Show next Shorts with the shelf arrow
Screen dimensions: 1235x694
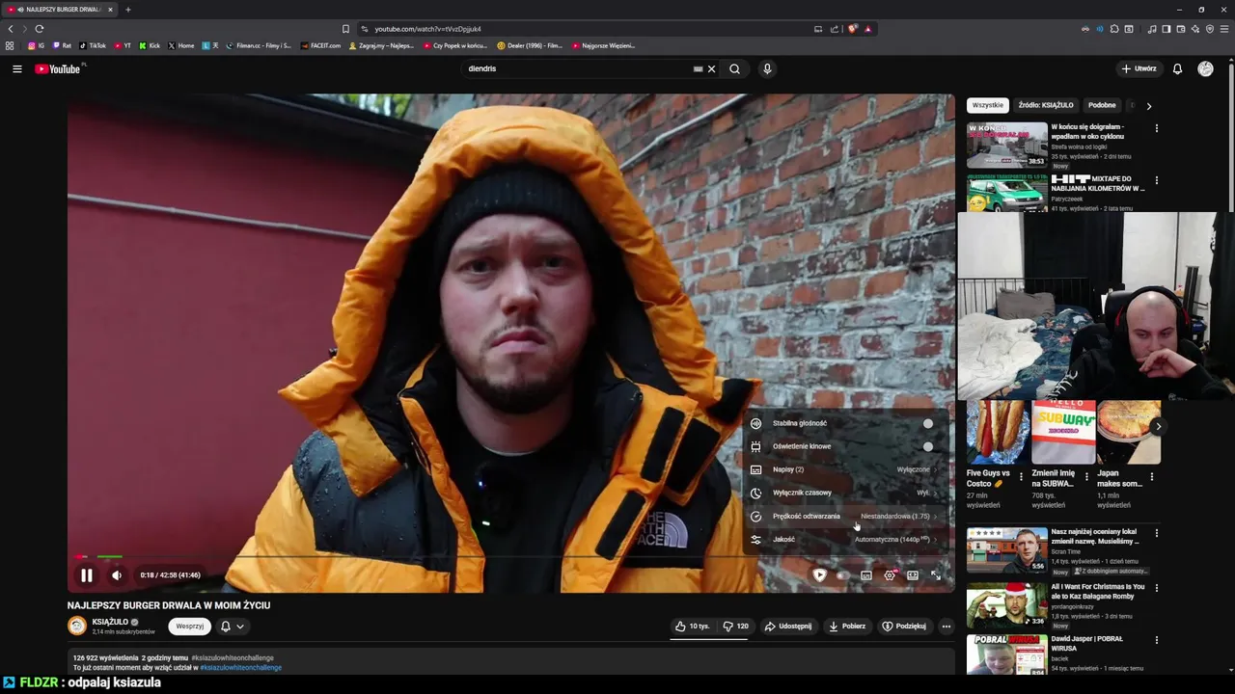click(1158, 426)
